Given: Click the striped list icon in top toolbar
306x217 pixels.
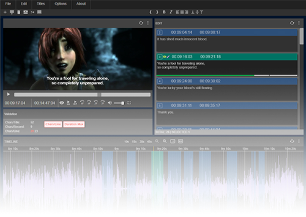Looking at the screenshot, I should [39, 12].
